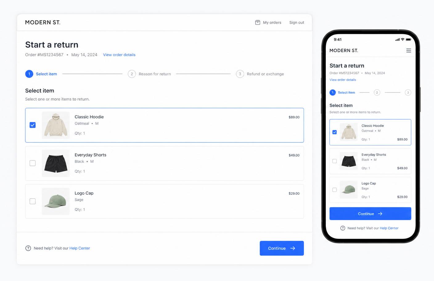Click desktop help question mark icon
434x281 pixels.
point(28,248)
